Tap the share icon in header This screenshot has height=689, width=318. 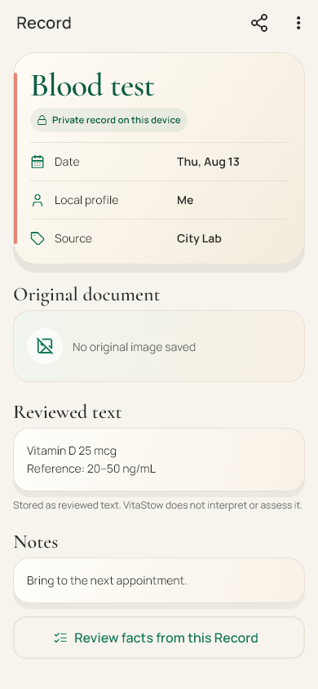pyautogui.click(x=259, y=23)
